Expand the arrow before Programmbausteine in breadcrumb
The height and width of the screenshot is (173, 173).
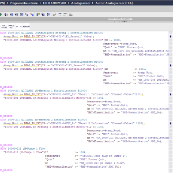coord(8,3)
